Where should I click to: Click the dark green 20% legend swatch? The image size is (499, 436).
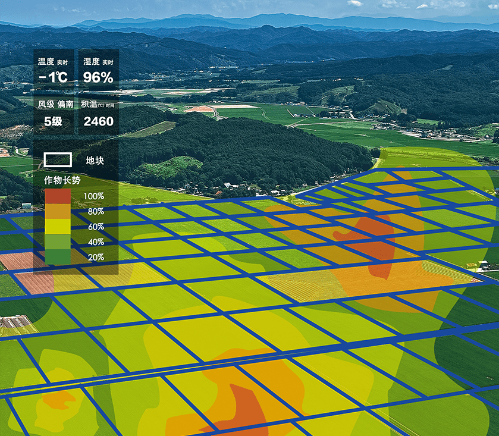(x=58, y=257)
